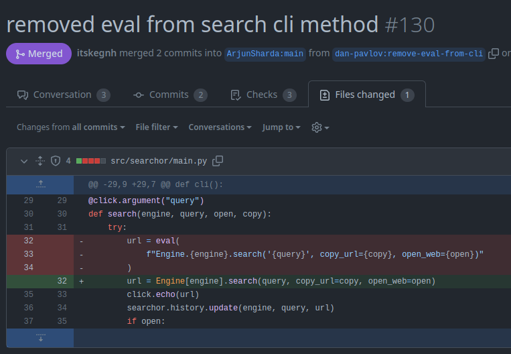Viewport: 511px width, 354px height.
Task: Open the File filter dropdown
Action: 156,127
